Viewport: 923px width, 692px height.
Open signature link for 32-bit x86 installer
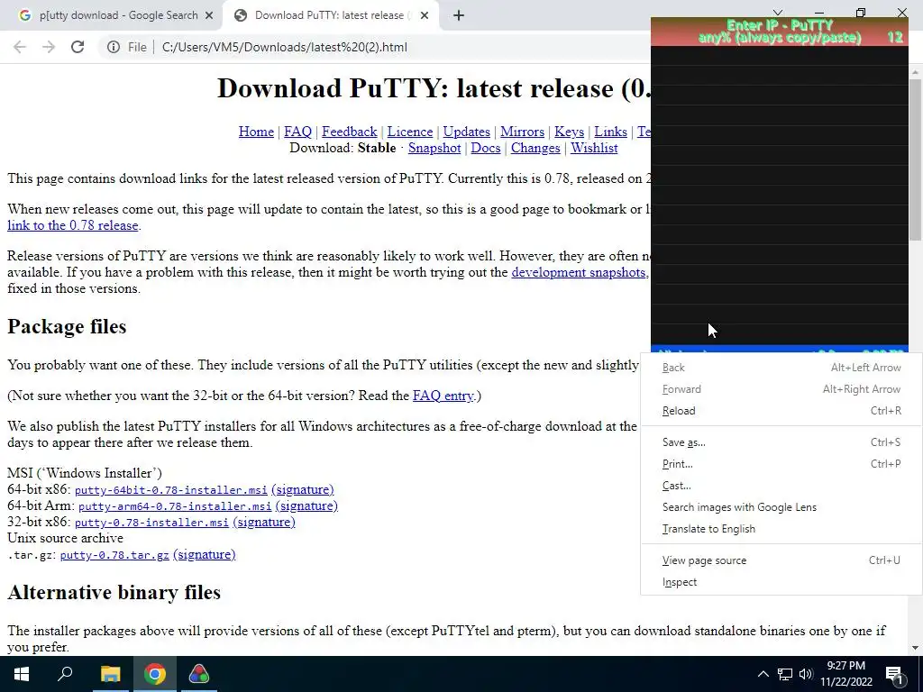tap(264, 522)
